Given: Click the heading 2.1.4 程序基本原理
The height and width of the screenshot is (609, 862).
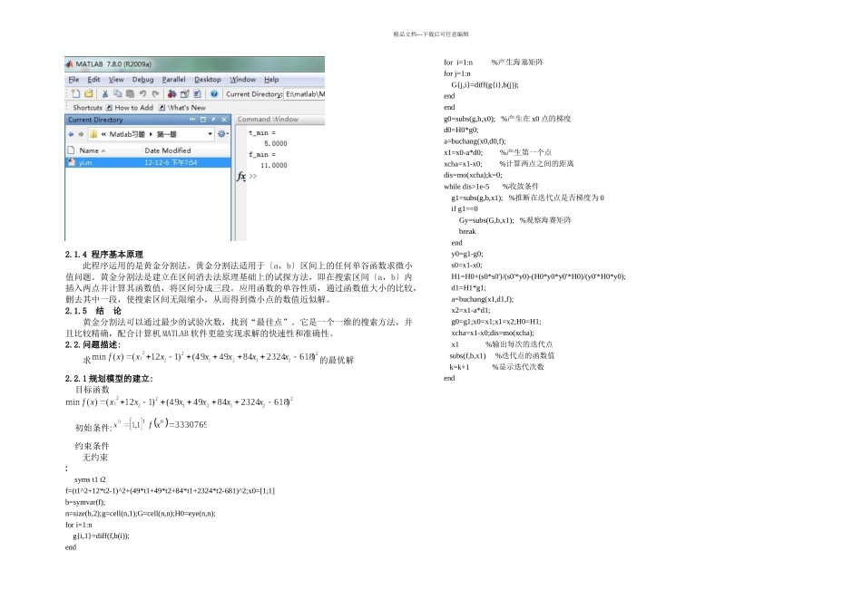Looking at the screenshot, I should tap(104, 255).
